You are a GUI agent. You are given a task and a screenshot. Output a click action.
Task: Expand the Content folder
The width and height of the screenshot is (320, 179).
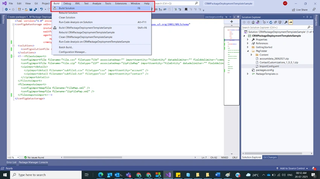(251, 55)
